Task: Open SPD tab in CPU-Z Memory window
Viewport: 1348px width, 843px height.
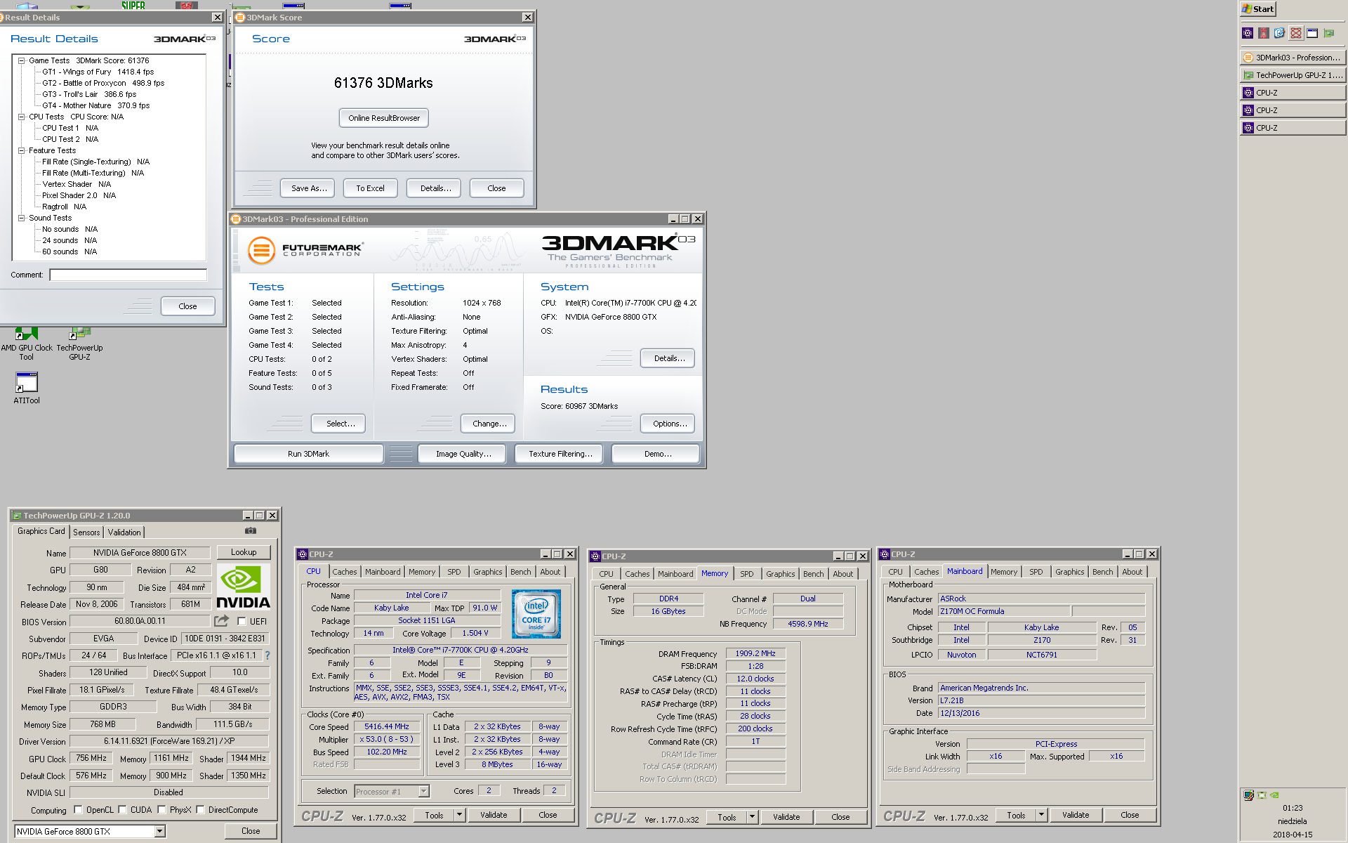Action: [x=747, y=574]
